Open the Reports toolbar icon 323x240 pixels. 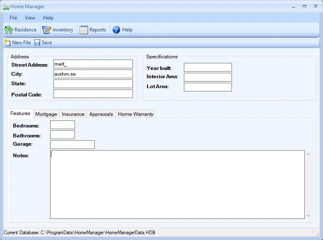tap(84, 30)
